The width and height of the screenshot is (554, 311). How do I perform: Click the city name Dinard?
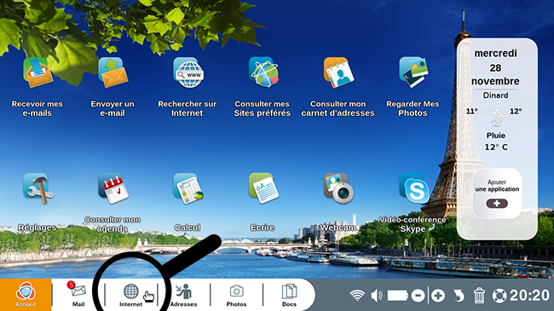(x=496, y=95)
